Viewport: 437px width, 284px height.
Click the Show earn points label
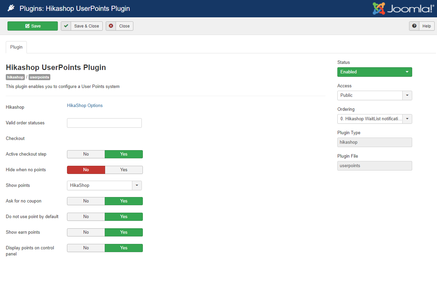[23, 232]
